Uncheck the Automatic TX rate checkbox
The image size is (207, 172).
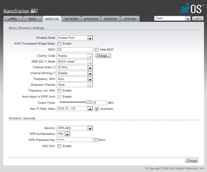(97, 109)
